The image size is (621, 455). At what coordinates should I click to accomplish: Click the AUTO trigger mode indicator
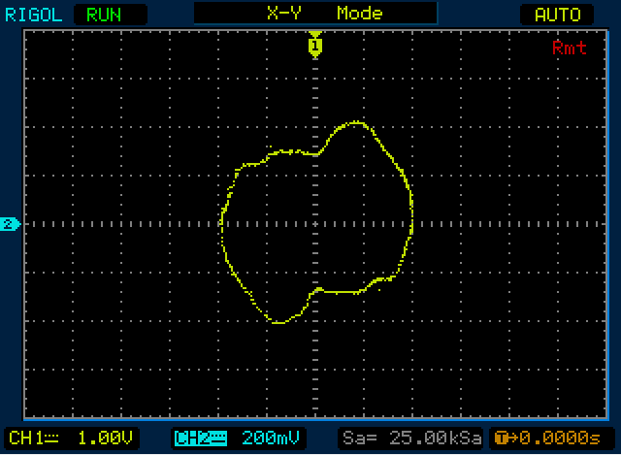coord(557,16)
